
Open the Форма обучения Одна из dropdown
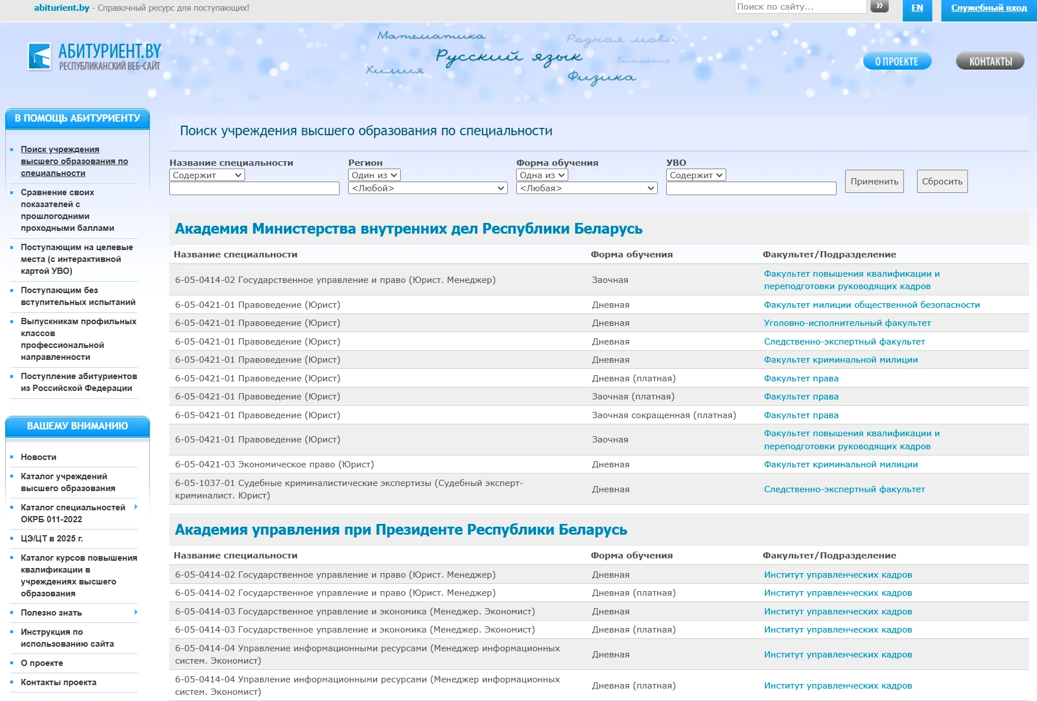pyautogui.click(x=542, y=175)
